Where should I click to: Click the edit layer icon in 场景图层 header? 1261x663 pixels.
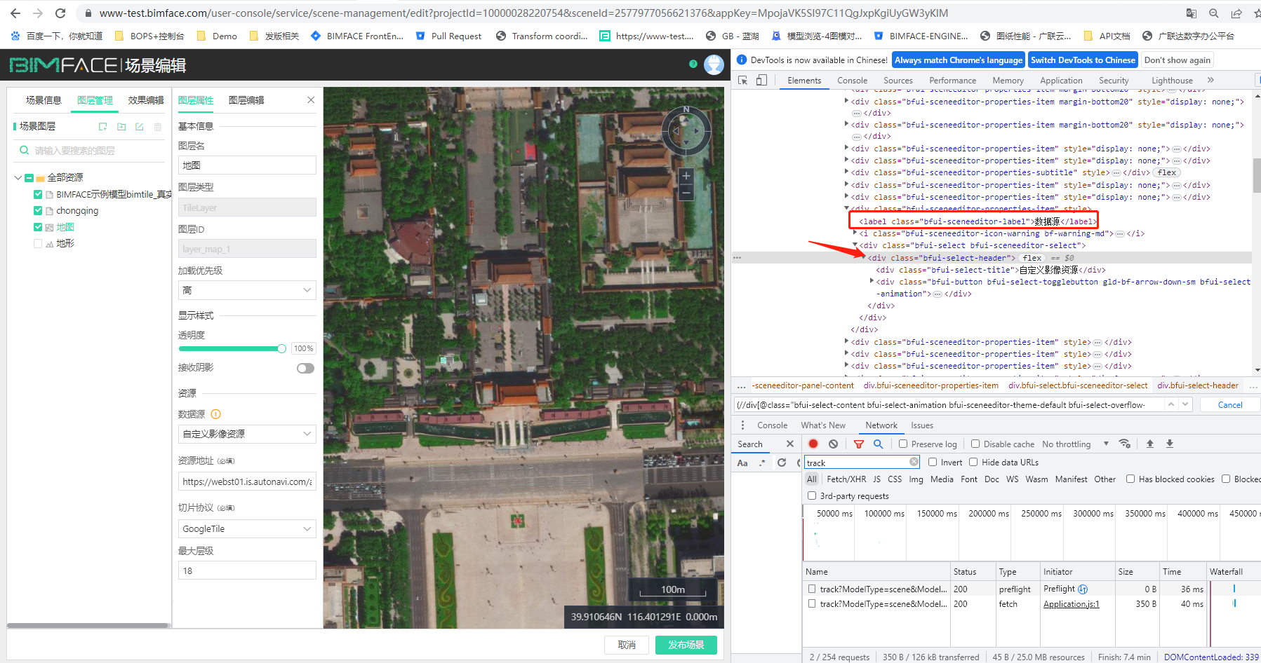tap(140, 127)
